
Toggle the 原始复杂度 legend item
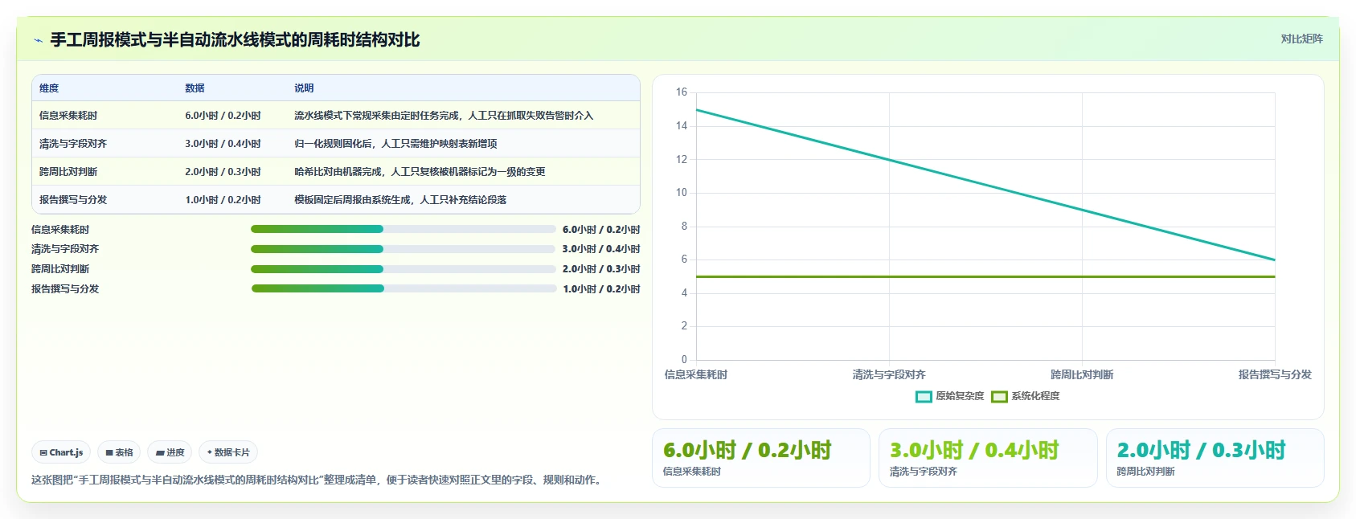[950, 396]
